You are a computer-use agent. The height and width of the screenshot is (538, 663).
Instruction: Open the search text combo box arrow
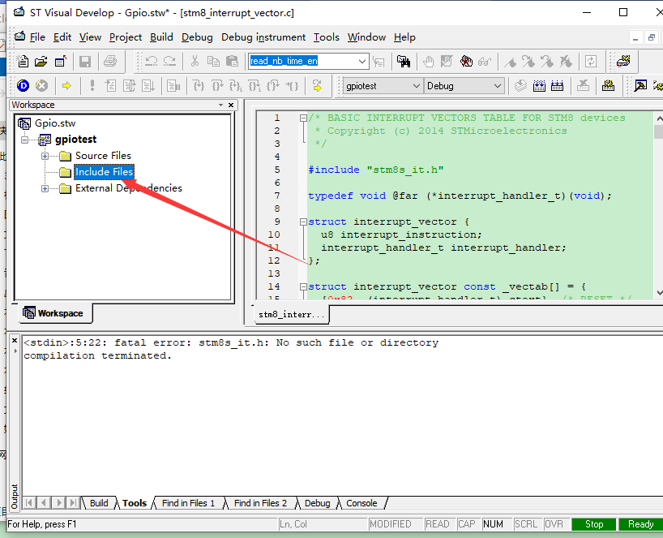(362, 62)
